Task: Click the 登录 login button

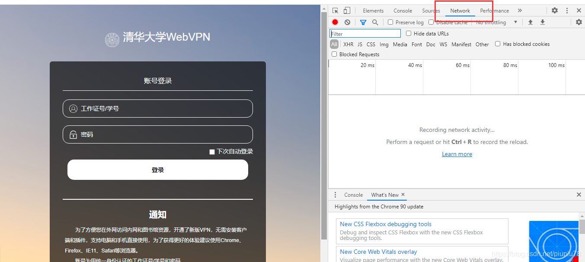Action: pos(158,170)
